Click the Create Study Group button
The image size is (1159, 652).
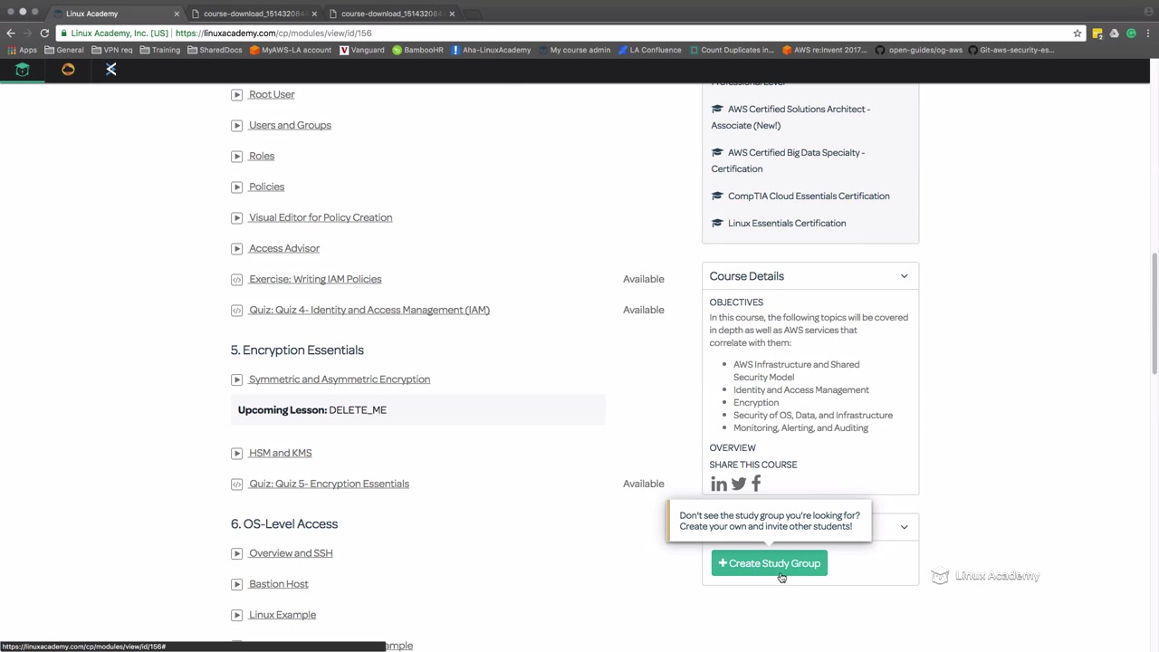coord(770,563)
